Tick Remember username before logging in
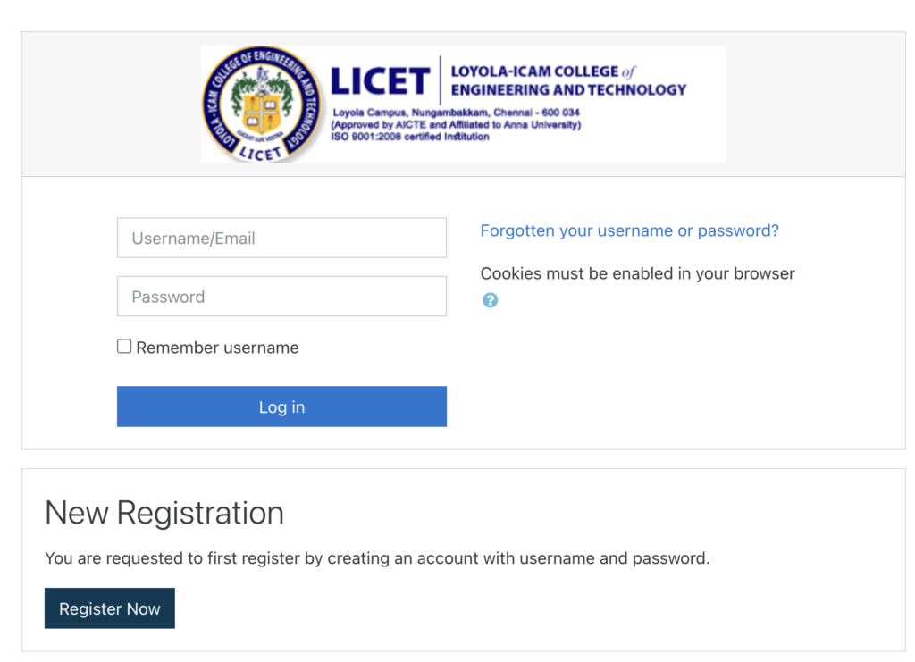915x662 pixels. pyautogui.click(x=124, y=346)
